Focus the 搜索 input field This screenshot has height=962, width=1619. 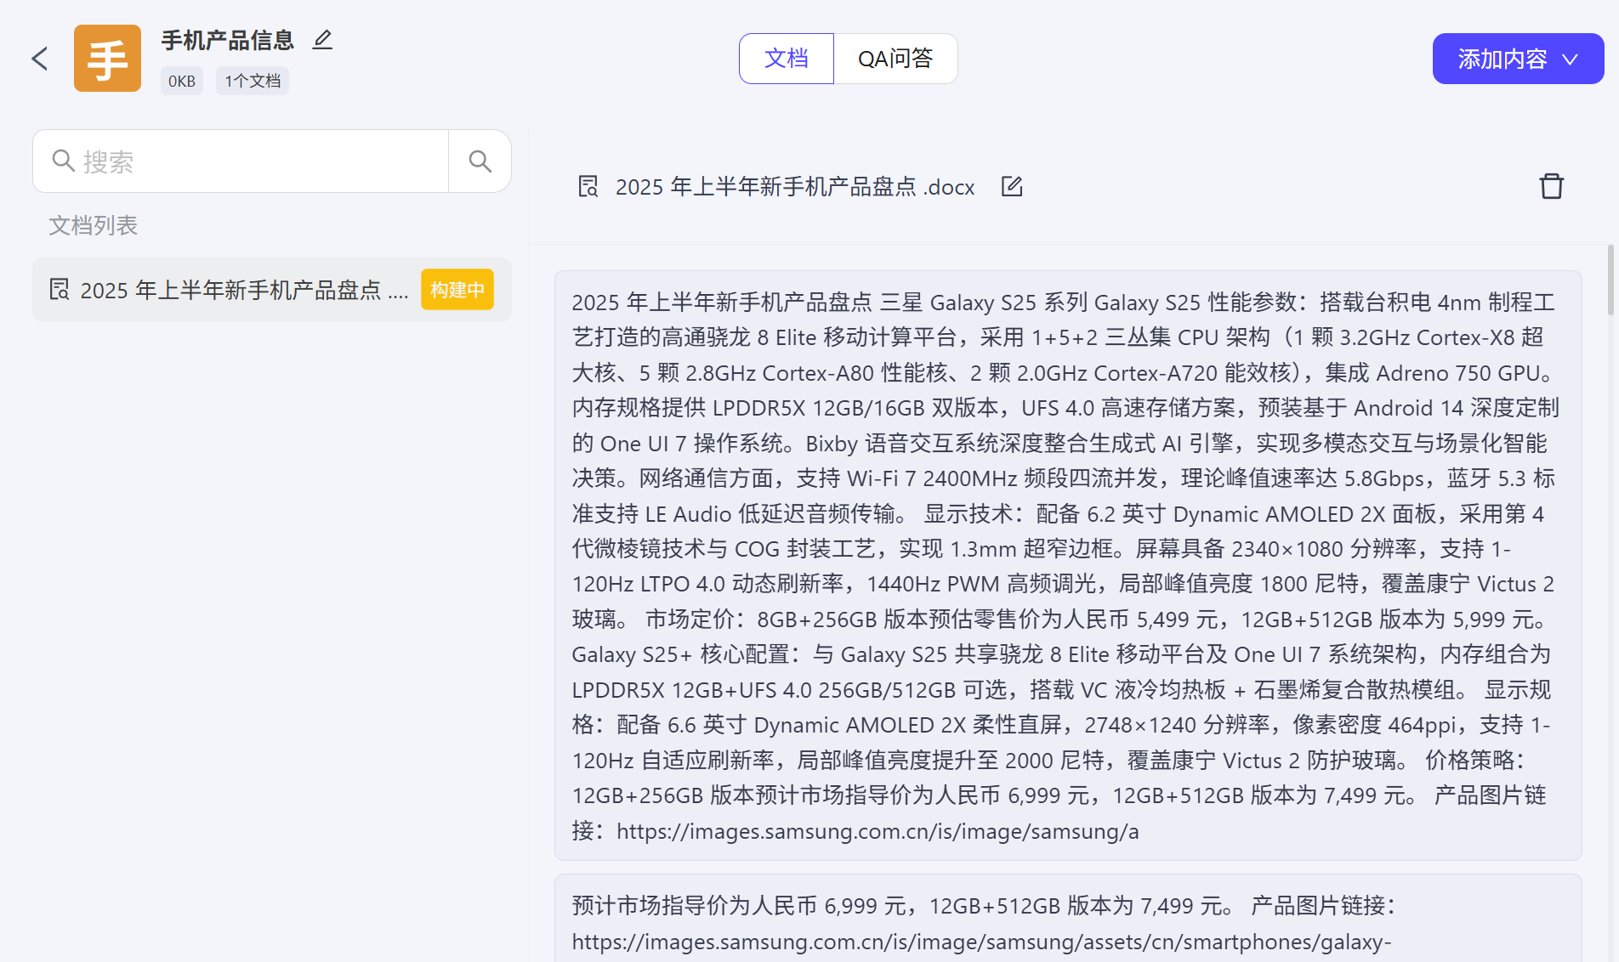(255, 161)
